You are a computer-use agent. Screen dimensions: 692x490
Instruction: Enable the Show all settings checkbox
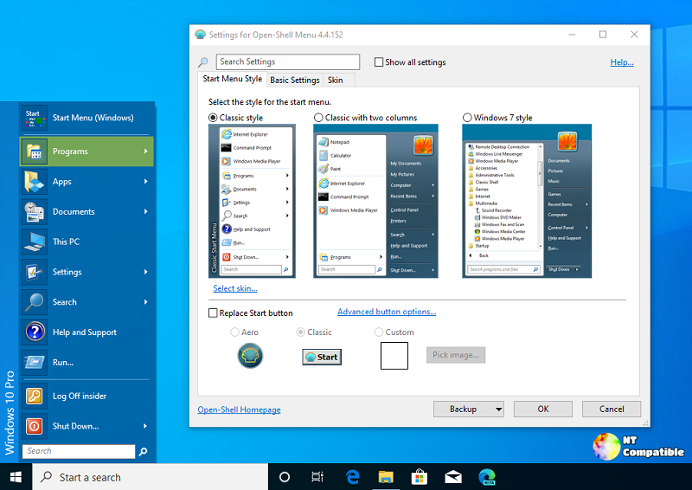(x=379, y=62)
